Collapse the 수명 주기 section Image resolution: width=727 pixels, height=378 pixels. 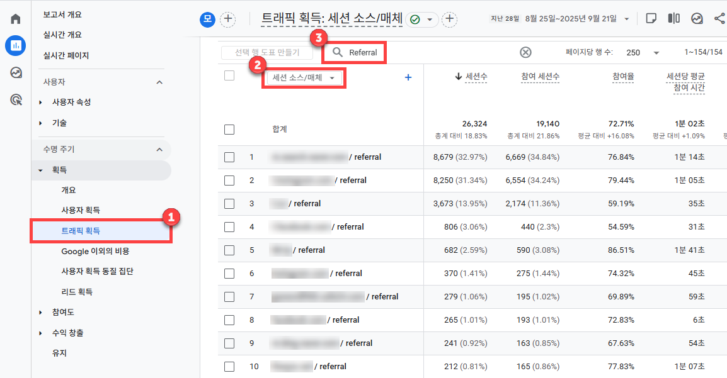159,150
